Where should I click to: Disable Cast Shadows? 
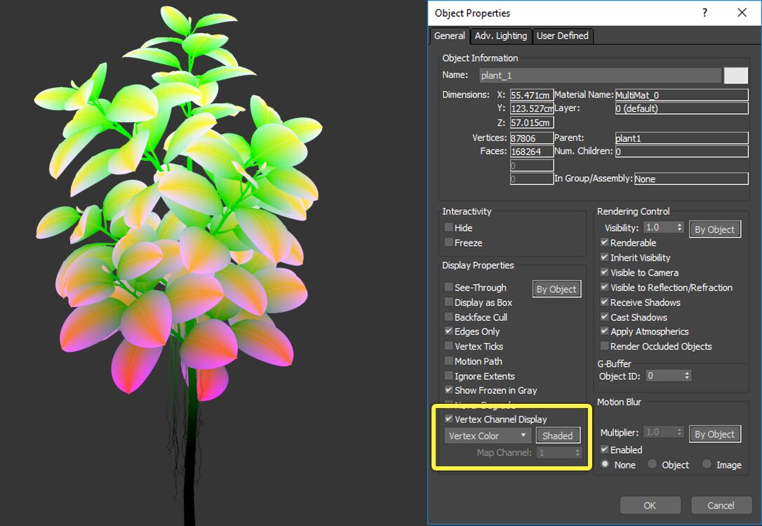coord(604,317)
